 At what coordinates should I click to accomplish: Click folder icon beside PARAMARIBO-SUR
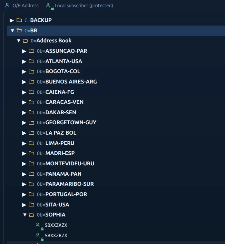point(32,184)
